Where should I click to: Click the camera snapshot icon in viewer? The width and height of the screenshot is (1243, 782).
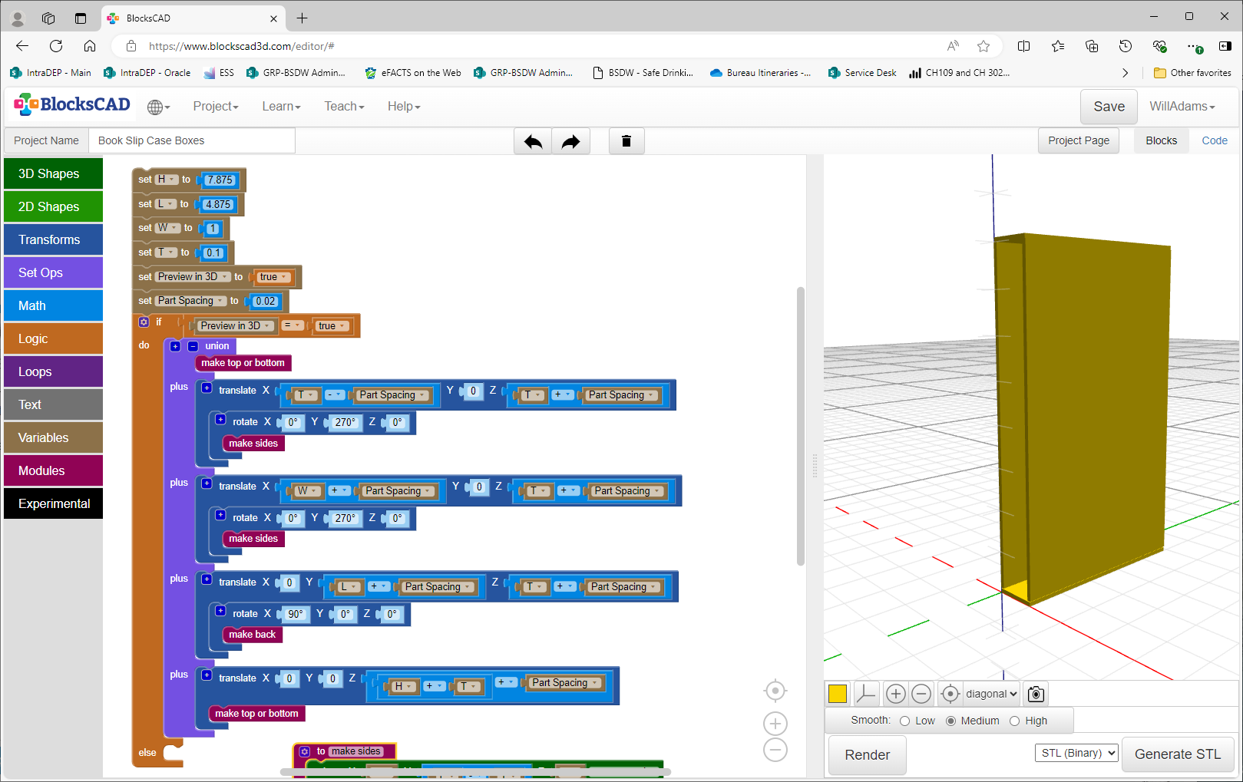[1036, 695]
